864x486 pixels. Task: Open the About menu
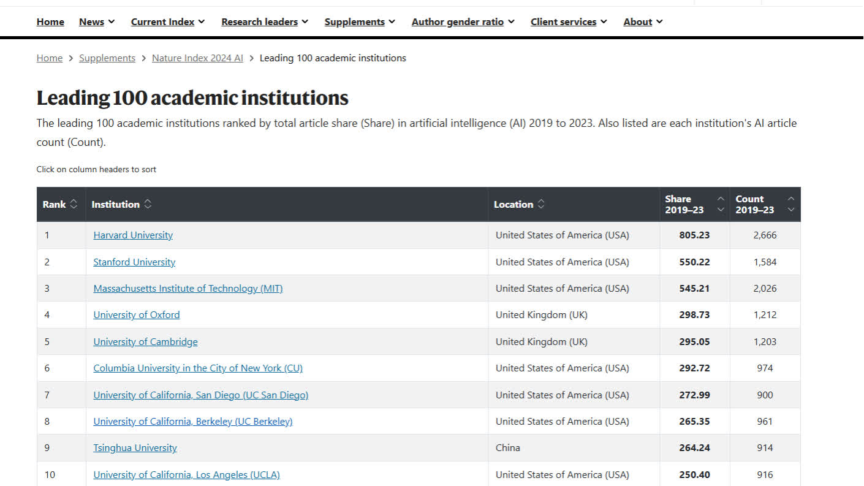643,22
